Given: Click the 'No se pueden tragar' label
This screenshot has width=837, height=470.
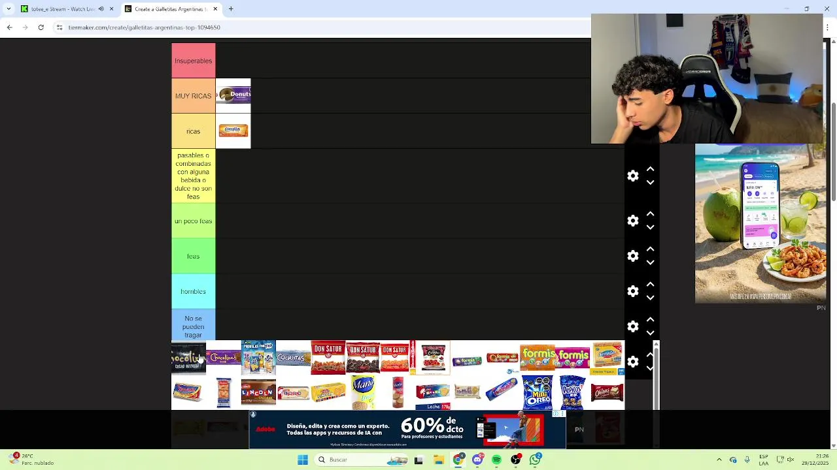Looking at the screenshot, I should coord(194,326).
